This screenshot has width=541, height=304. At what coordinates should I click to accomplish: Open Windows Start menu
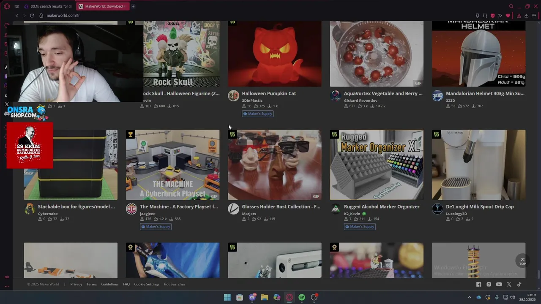pos(227,297)
